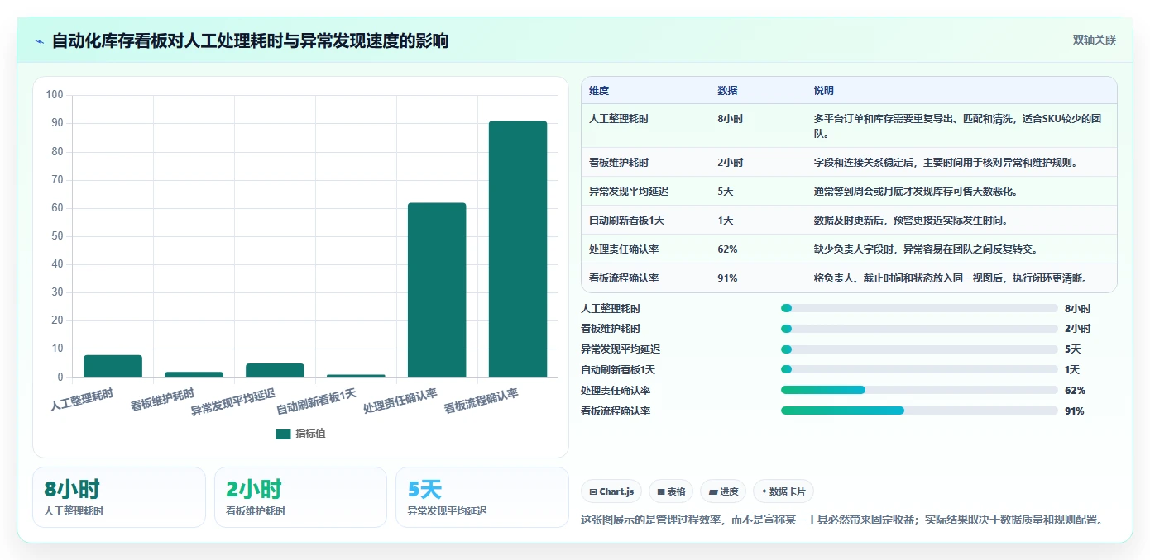Screen dimensions: 1150x560
Task: Click the 62% value in table
Action: click(727, 249)
